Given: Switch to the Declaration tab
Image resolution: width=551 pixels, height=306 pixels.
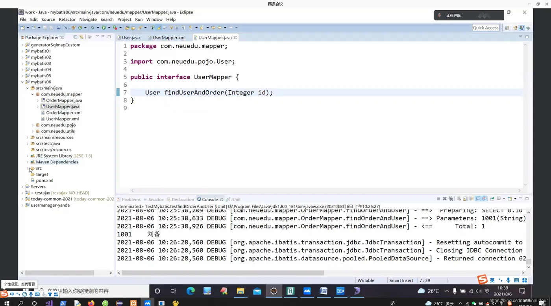Looking at the screenshot, I should (x=180, y=200).
